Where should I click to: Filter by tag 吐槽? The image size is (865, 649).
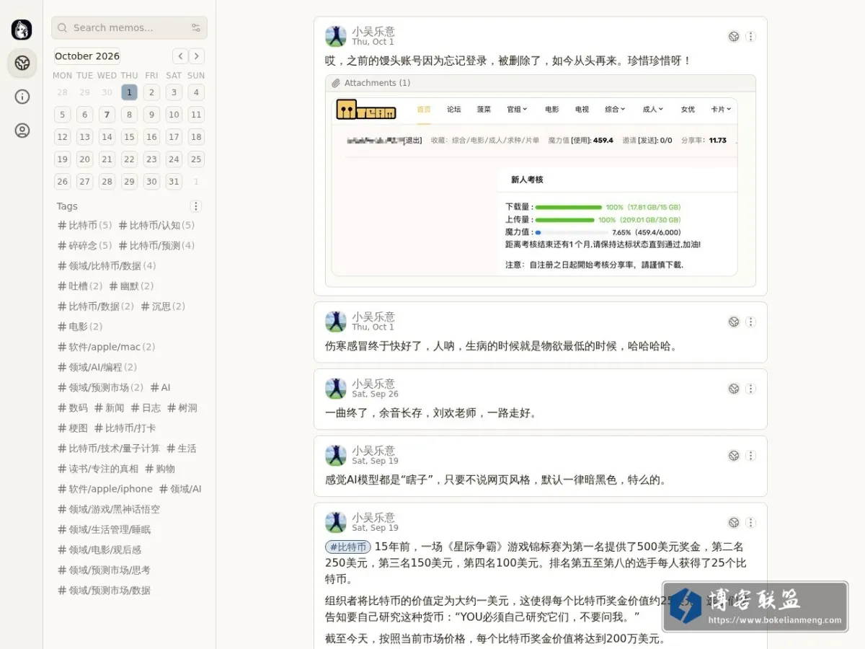coord(80,286)
